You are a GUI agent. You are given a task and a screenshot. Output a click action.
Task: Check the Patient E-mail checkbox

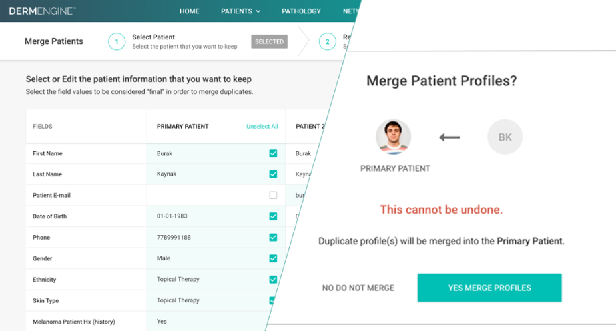[273, 196]
